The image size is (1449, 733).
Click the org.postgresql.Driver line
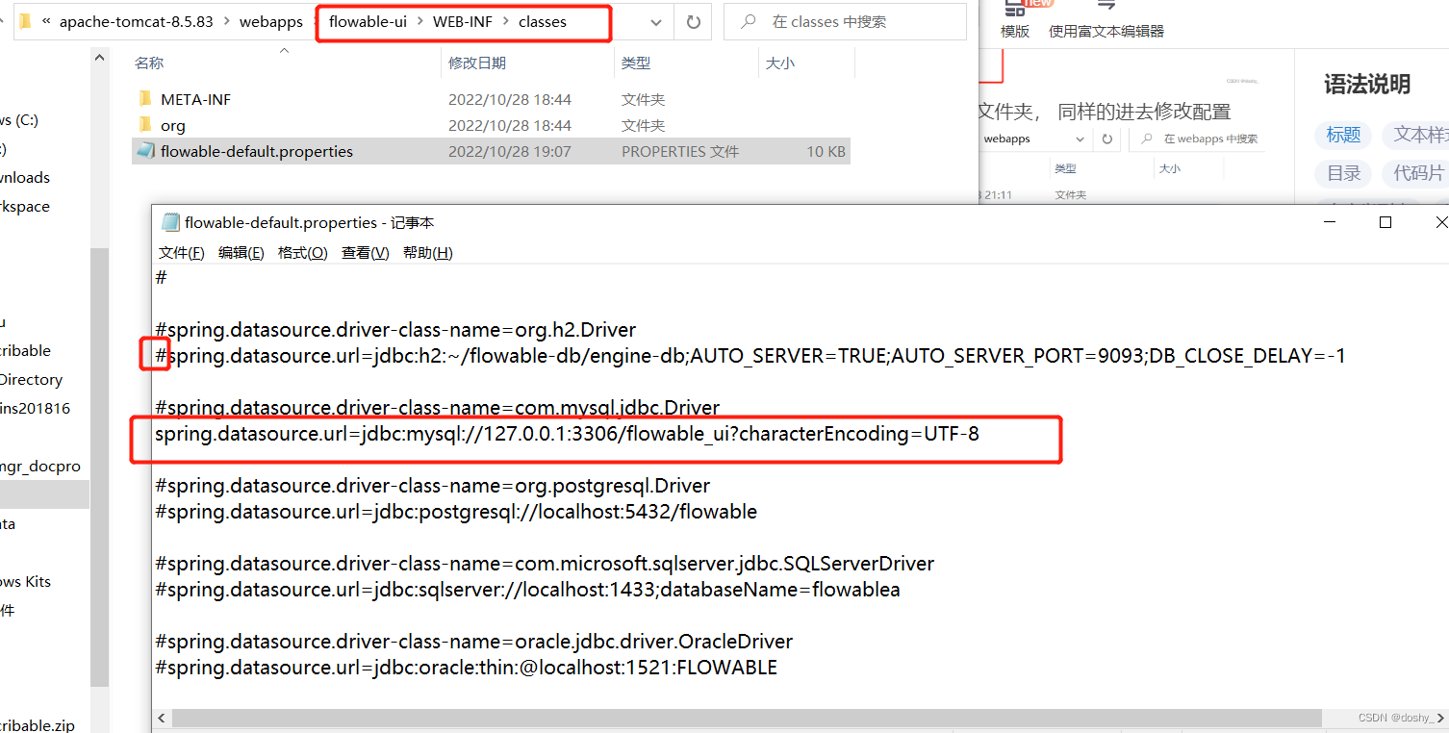(x=433, y=486)
